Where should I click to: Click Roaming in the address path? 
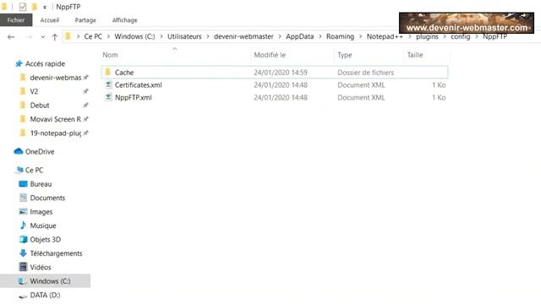[340, 36]
